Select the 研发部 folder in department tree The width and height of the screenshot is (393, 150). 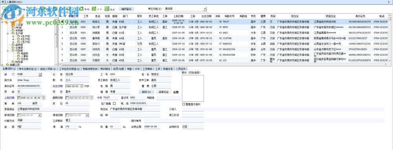point(17,25)
